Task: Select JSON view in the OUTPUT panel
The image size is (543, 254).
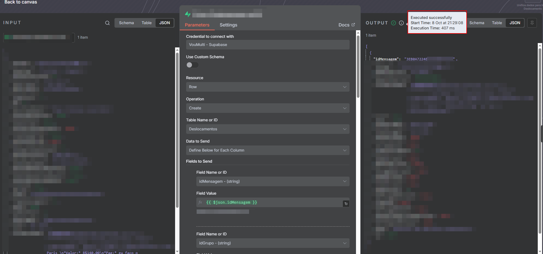Action: pos(515,23)
